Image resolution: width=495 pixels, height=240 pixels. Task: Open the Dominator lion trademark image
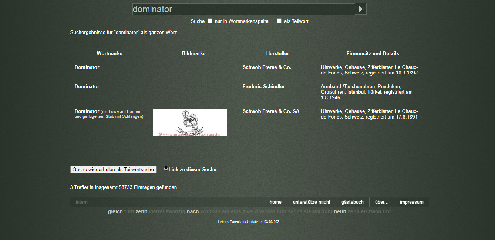190,122
